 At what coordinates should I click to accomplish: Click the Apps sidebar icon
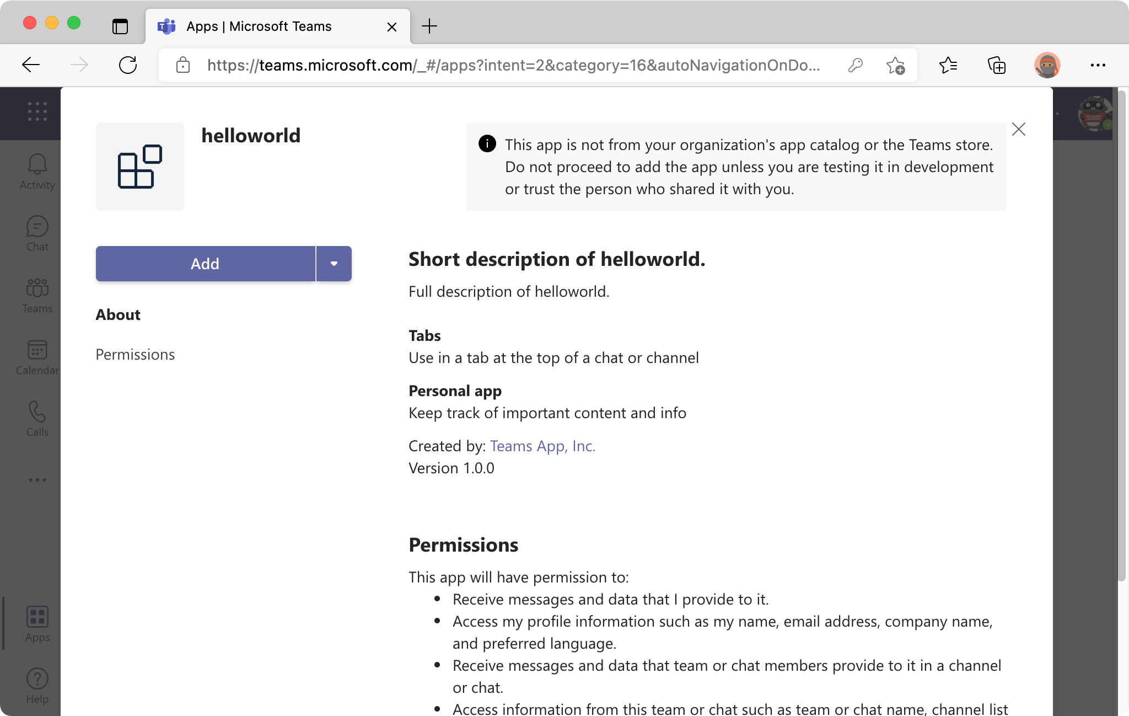[x=36, y=622]
